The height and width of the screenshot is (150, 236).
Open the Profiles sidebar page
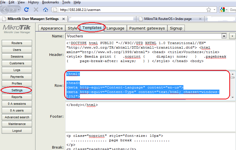[x=17, y=83]
